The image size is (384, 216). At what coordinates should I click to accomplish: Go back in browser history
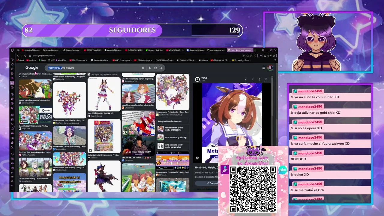[x=18, y=55]
